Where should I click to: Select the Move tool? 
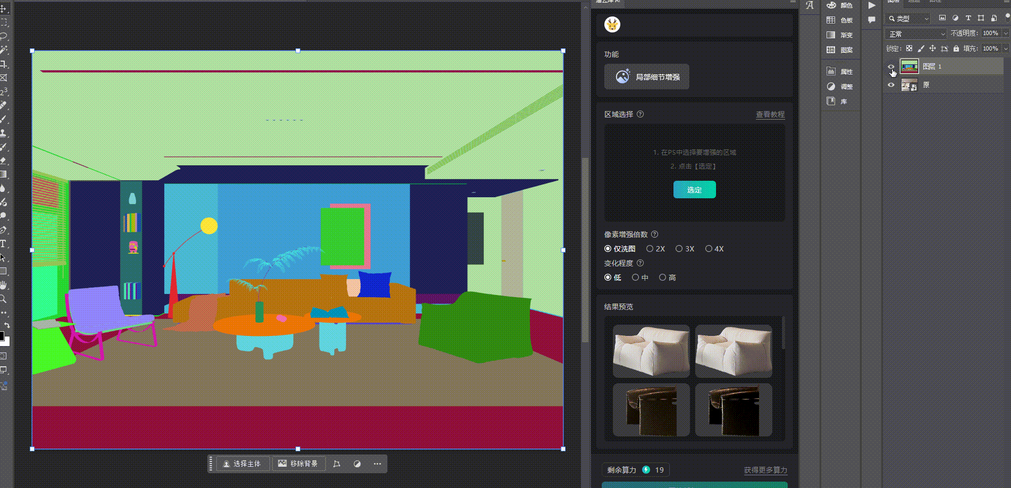click(4, 9)
